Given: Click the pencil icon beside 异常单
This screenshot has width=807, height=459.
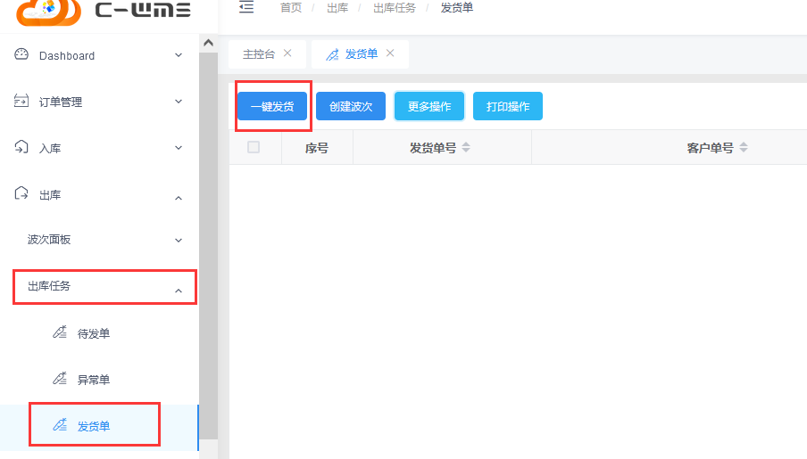Looking at the screenshot, I should [60, 379].
